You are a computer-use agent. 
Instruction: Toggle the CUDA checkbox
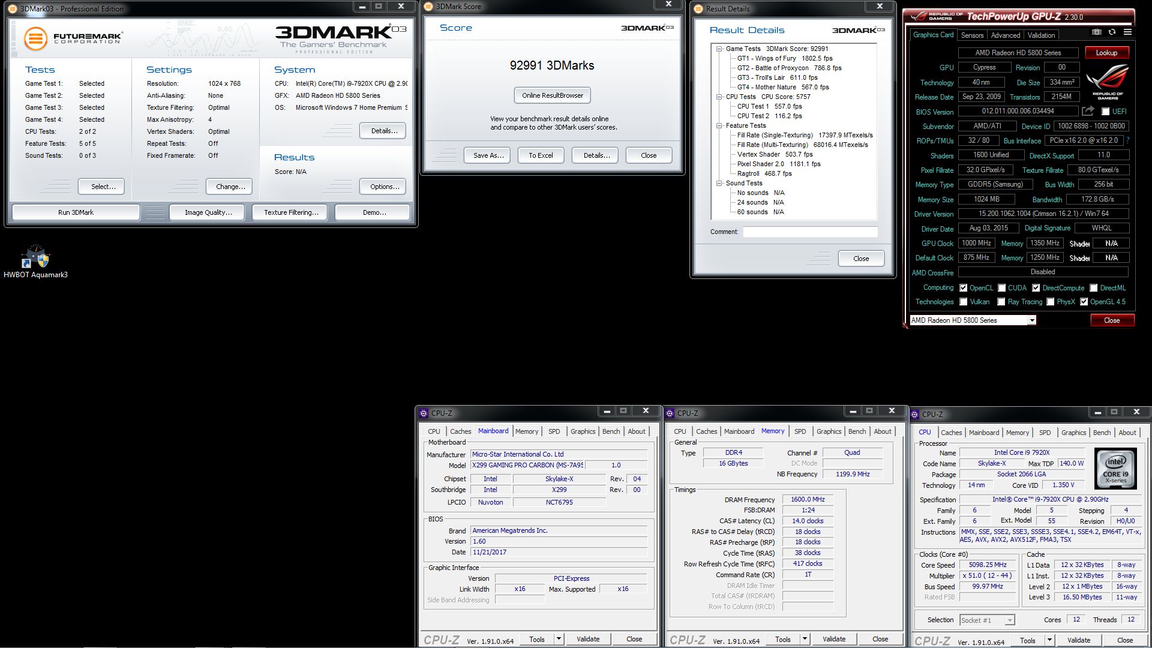click(x=1001, y=288)
